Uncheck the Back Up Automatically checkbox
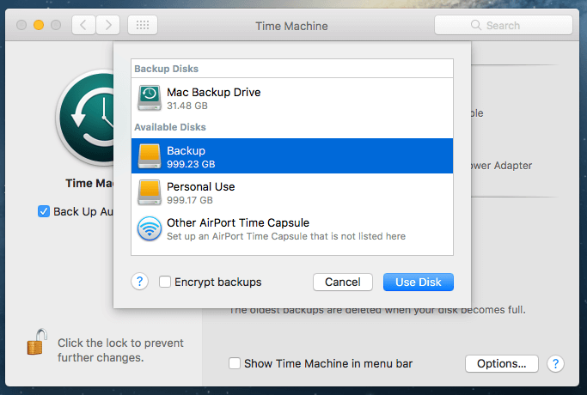Screen dimensions: 587x395 pos(44,211)
